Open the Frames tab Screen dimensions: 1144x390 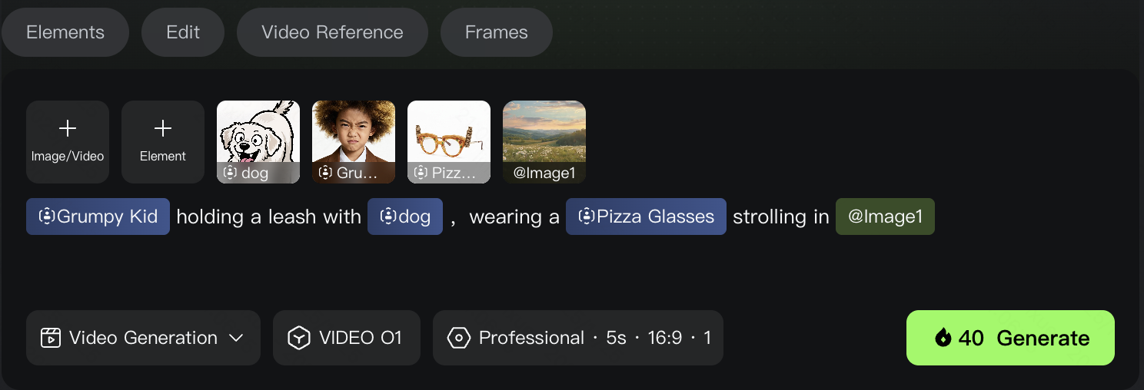click(497, 32)
